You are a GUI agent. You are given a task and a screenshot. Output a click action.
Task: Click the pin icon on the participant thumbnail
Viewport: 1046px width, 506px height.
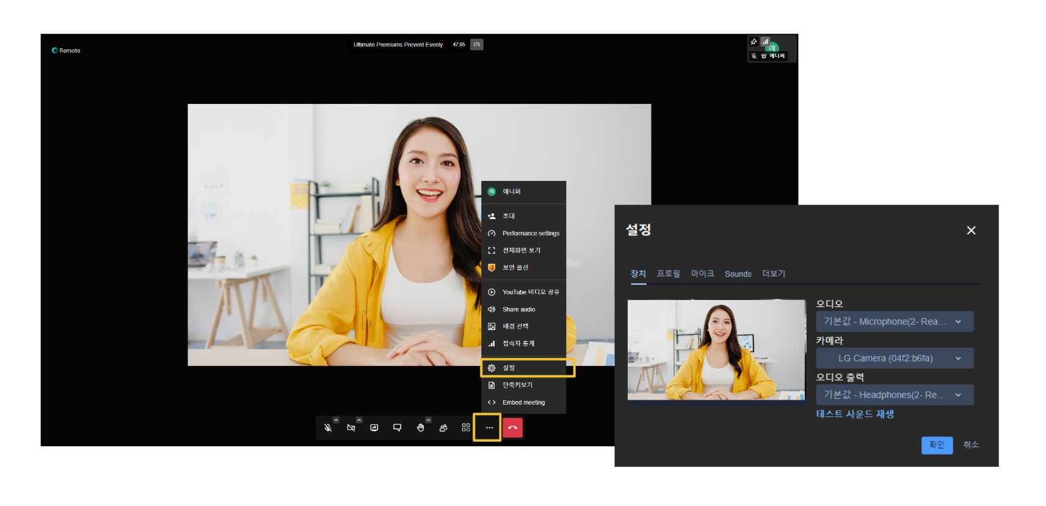[x=754, y=42]
